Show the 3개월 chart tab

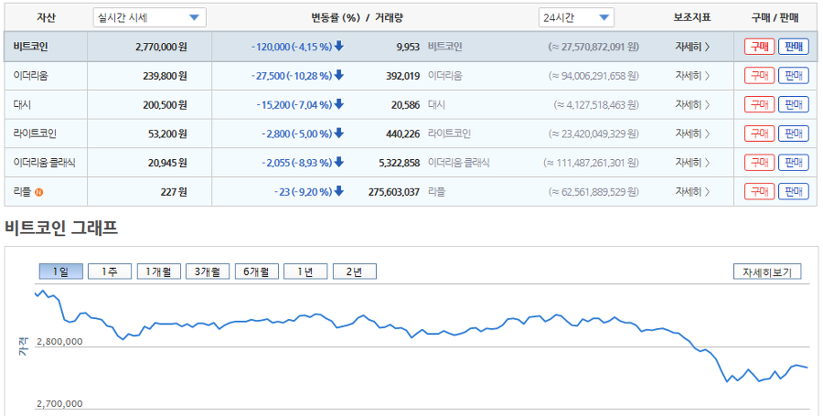pyautogui.click(x=208, y=272)
